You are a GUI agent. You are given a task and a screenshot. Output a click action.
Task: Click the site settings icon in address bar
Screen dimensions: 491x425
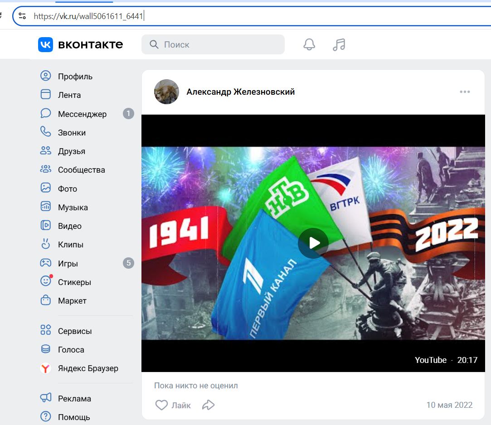[22, 16]
